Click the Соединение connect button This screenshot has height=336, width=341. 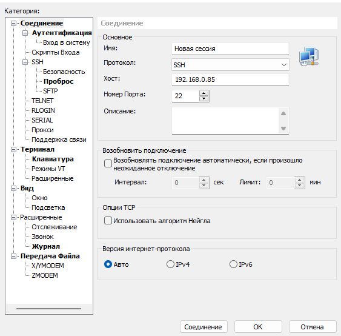click(x=204, y=327)
